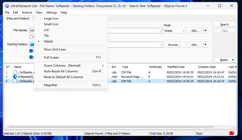
Task: Open the Reset button dropdown arrow
Action: [233, 60]
